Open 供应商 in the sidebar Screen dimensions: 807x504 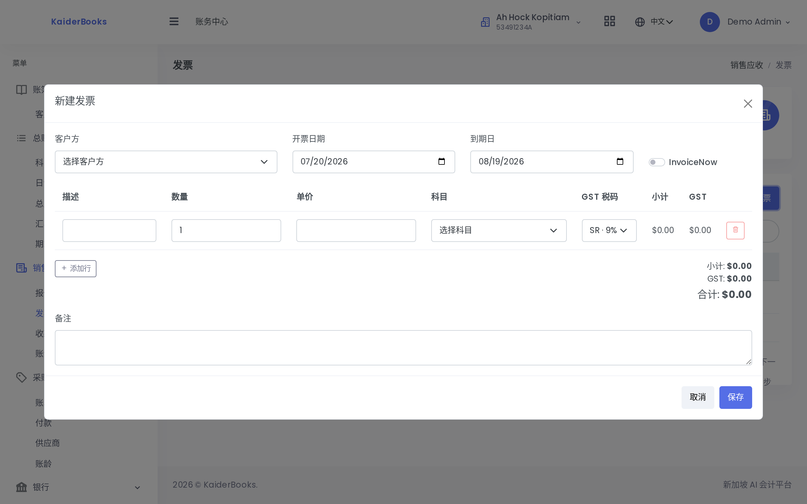coord(47,443)
